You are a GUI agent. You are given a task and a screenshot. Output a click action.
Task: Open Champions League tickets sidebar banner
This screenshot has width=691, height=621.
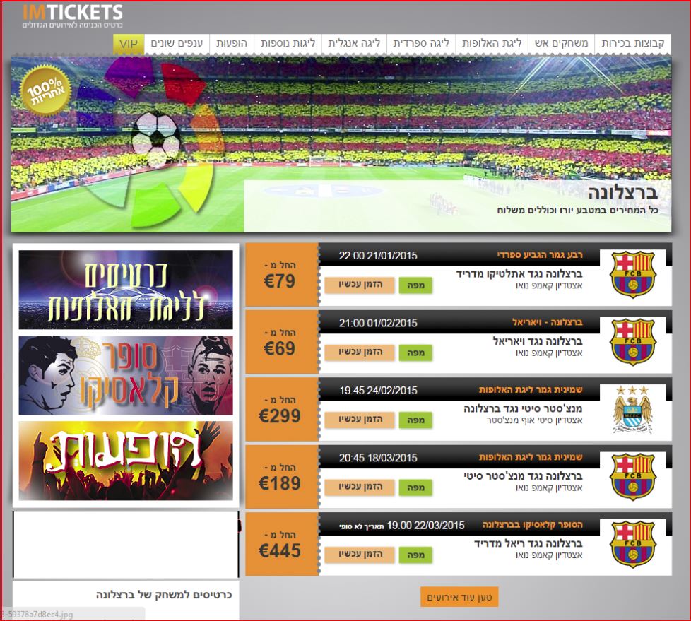126,290
